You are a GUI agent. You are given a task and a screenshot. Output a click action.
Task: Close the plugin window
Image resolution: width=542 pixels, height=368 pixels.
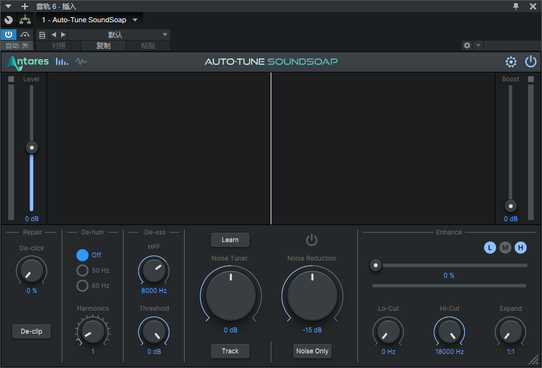(x=533, y=6)
